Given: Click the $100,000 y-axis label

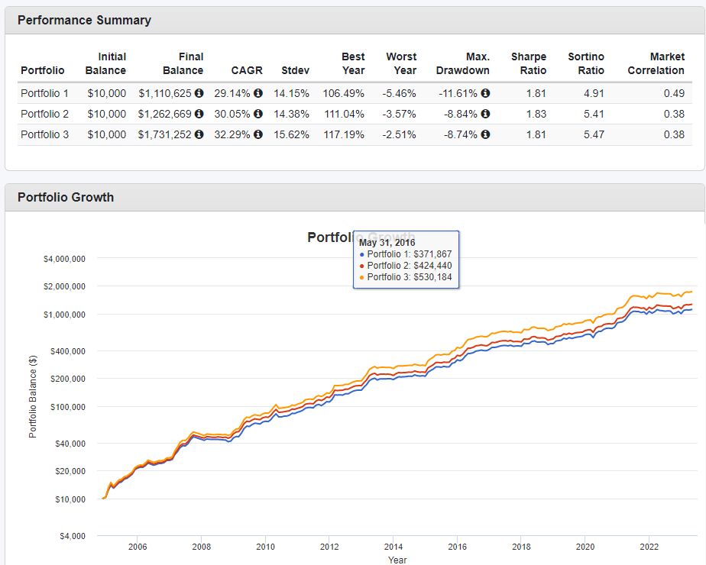Looking at the screenshot, I should 68,407.
